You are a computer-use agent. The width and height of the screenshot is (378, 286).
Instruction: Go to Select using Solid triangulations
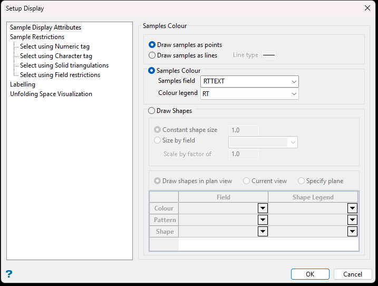coord(64,65)
